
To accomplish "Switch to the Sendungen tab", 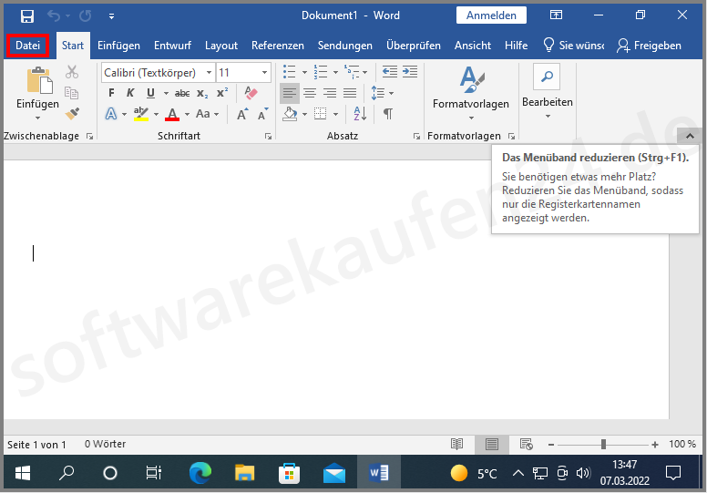I will pyautogui.click(x=345, y=46).
